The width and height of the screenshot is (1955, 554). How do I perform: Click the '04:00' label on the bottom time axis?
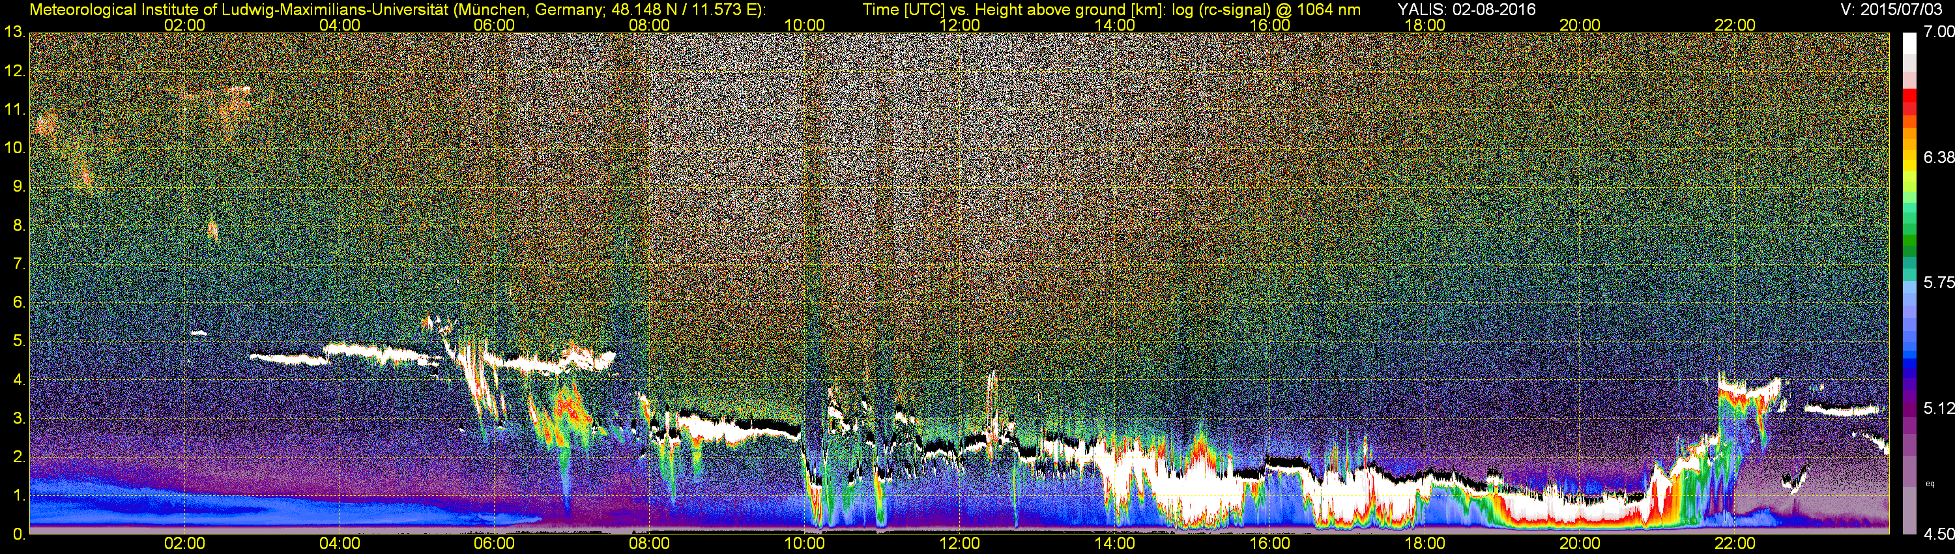click(x=340, y=544)
